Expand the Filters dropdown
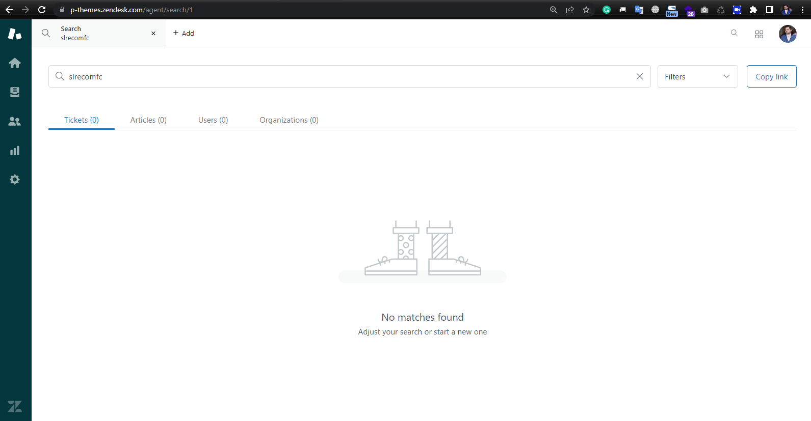Screen dimensions: 811x421 click(697, 76)
